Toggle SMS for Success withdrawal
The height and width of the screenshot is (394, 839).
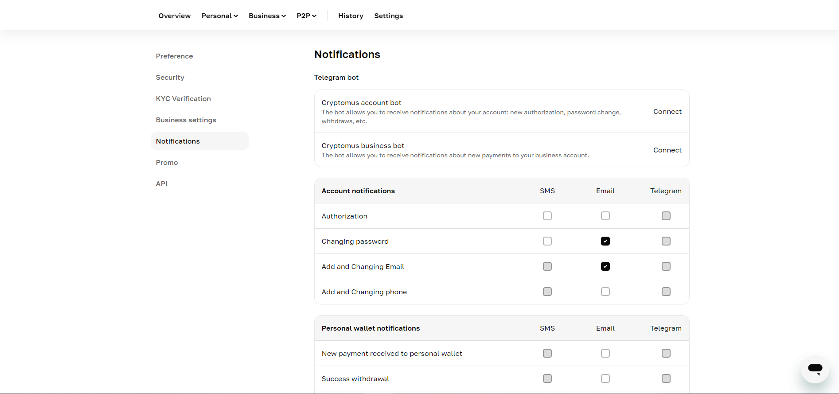pos(547,378)
